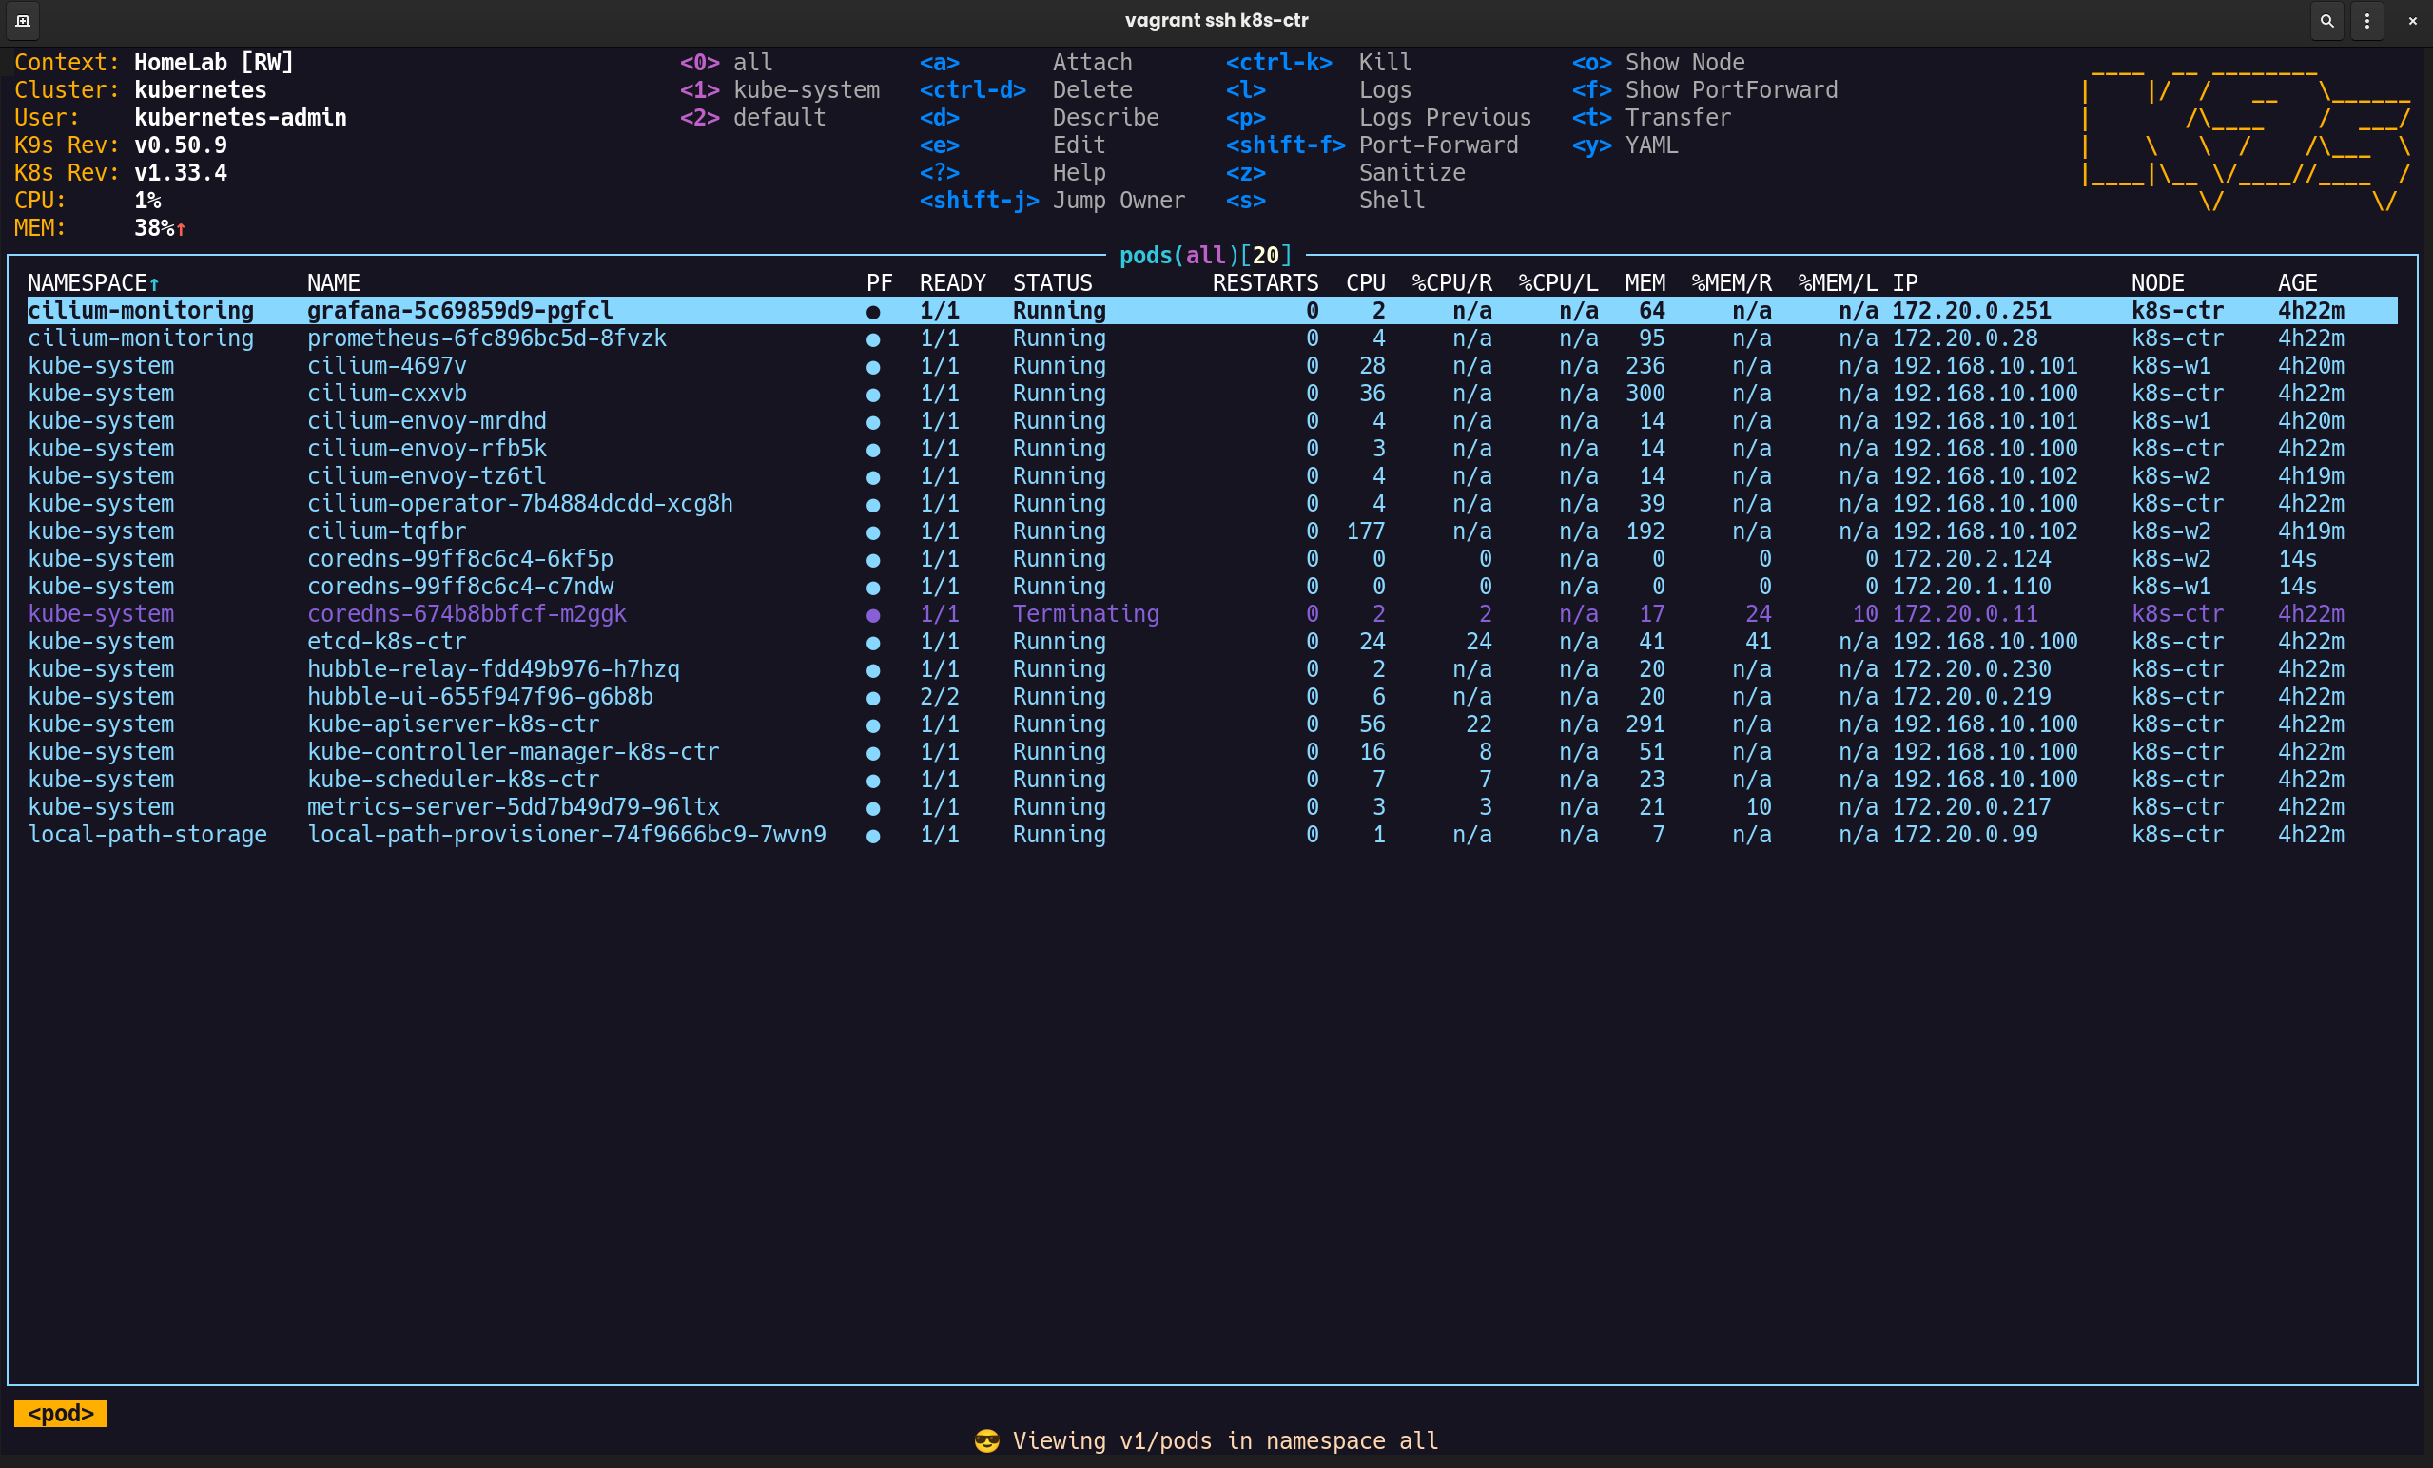The image size is (2433, 1468).
Task: Click the <shift-f> Port-Forward hint
Action: tap(1372, 145)
